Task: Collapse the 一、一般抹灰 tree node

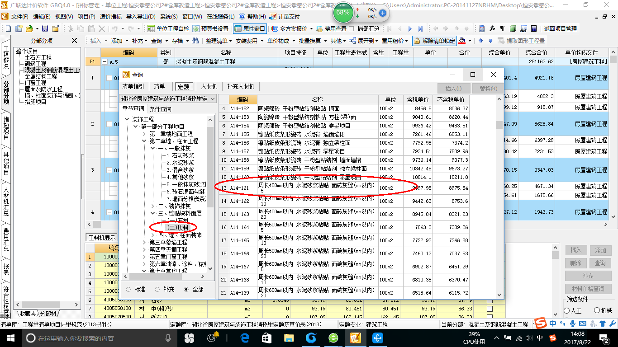Action: coord(153,149)
